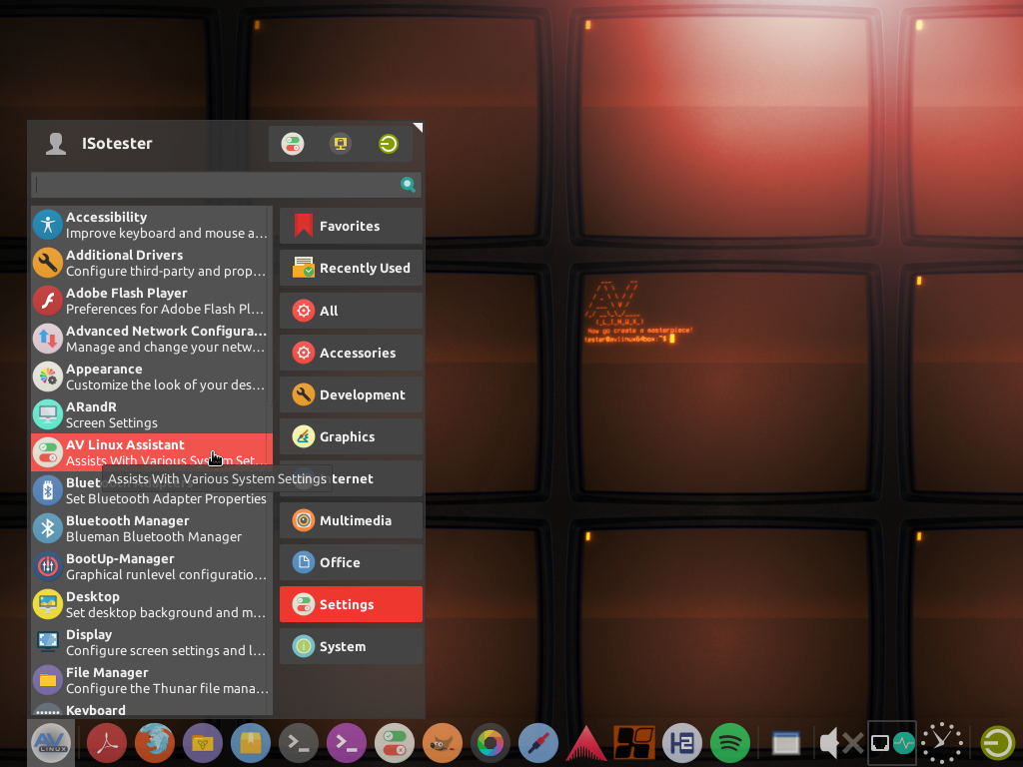This screenshot has width=1023, height=767.
Task: Click the search magnifier icon in menu
Action: coord(408,185)
